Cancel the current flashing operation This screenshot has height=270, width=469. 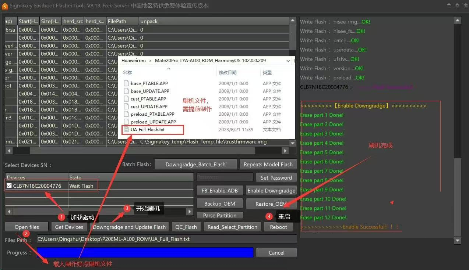pyautogui.click(x=276, y=252)
